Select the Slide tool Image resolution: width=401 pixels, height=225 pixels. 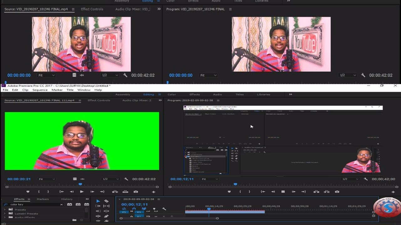point(107,211)
